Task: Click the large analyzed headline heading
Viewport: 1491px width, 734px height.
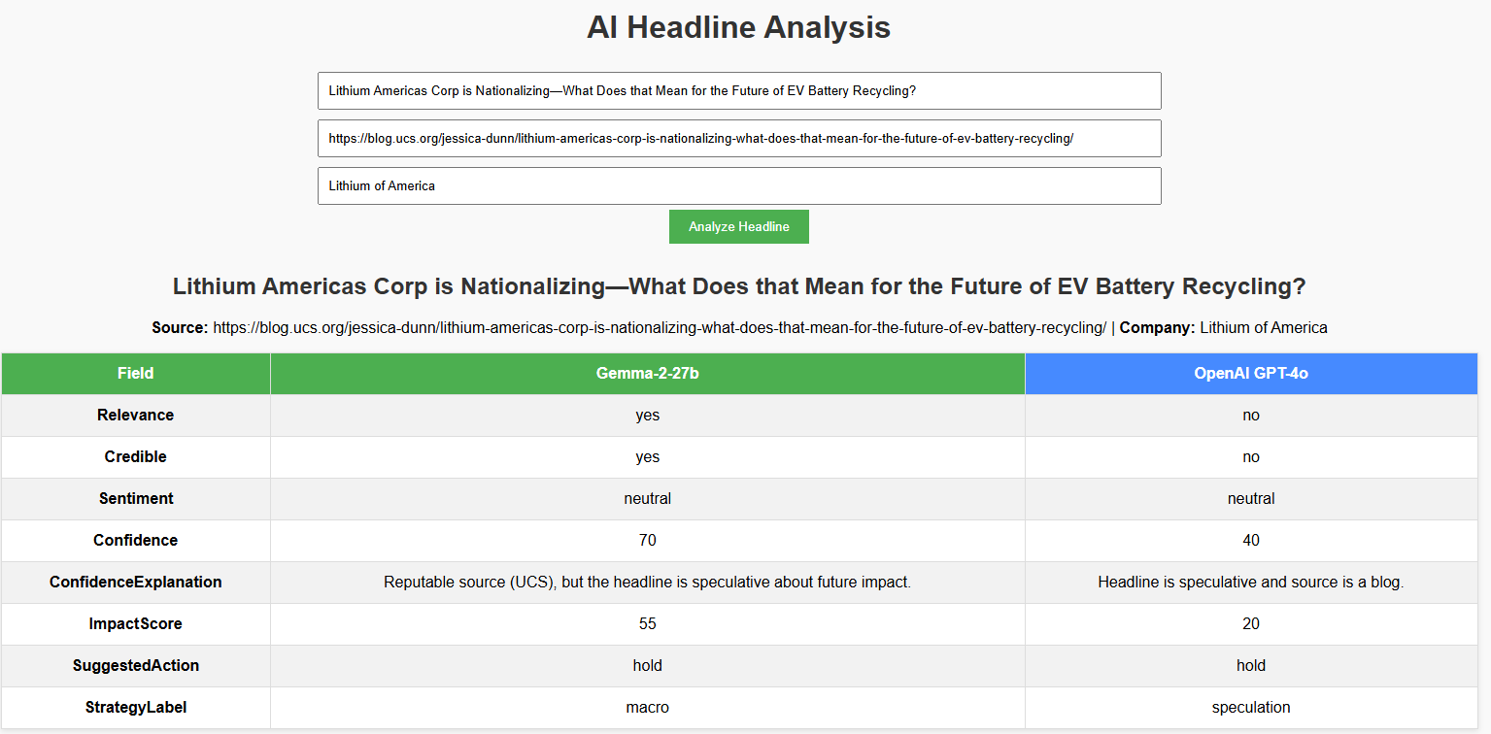Action: (739, 286)
